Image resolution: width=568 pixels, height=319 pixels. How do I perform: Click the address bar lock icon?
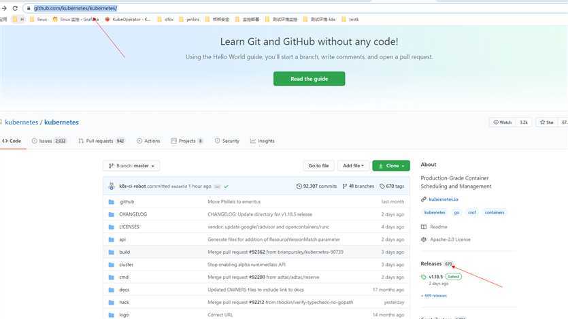(29, 8)
